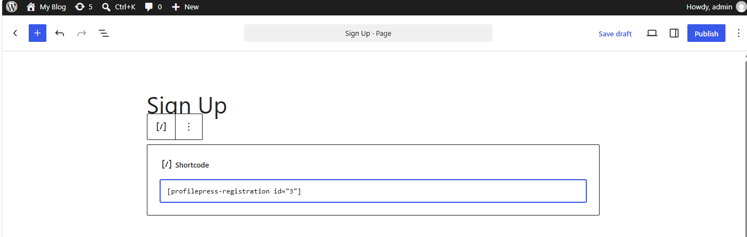Toggle the blue block inserter plus button

(x=38, y=33)
